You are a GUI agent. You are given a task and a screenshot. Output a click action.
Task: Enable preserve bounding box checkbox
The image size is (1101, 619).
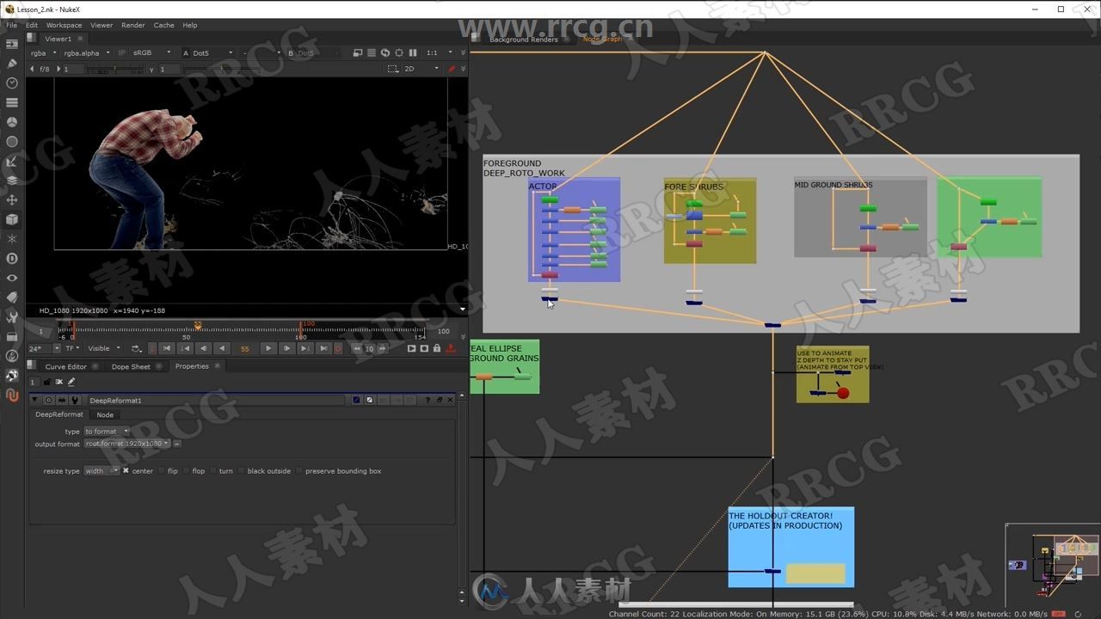click(x=299, y=471)
